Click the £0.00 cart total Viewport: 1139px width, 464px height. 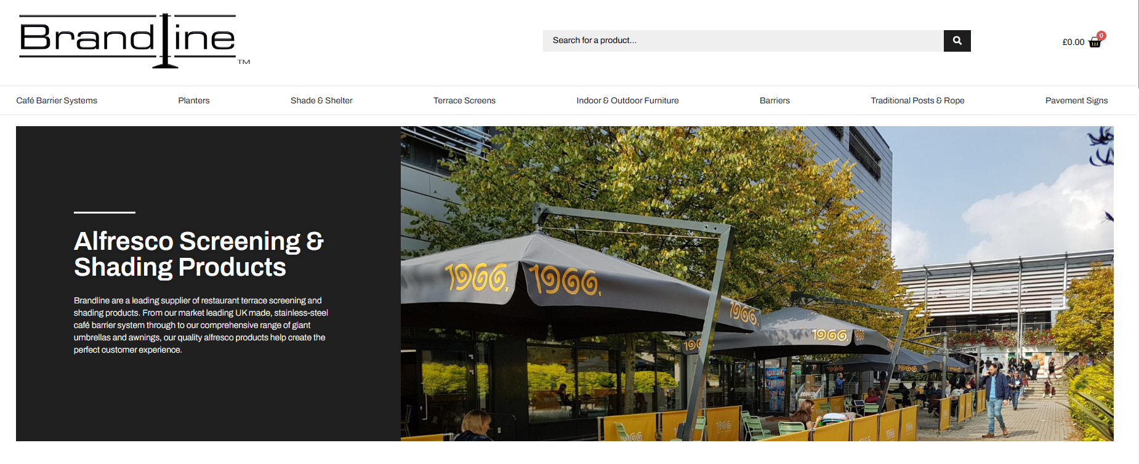[x=1073, y=42]
